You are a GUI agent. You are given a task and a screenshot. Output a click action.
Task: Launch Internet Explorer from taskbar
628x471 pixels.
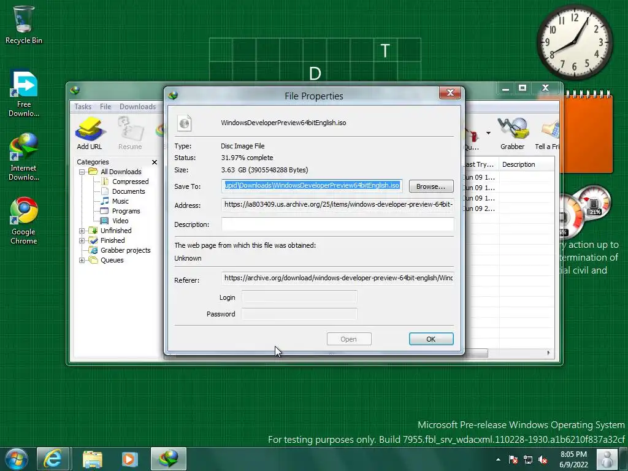point(53,459)
